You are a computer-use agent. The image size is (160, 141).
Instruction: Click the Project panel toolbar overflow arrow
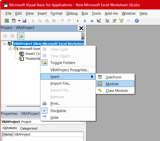(83, 36)
